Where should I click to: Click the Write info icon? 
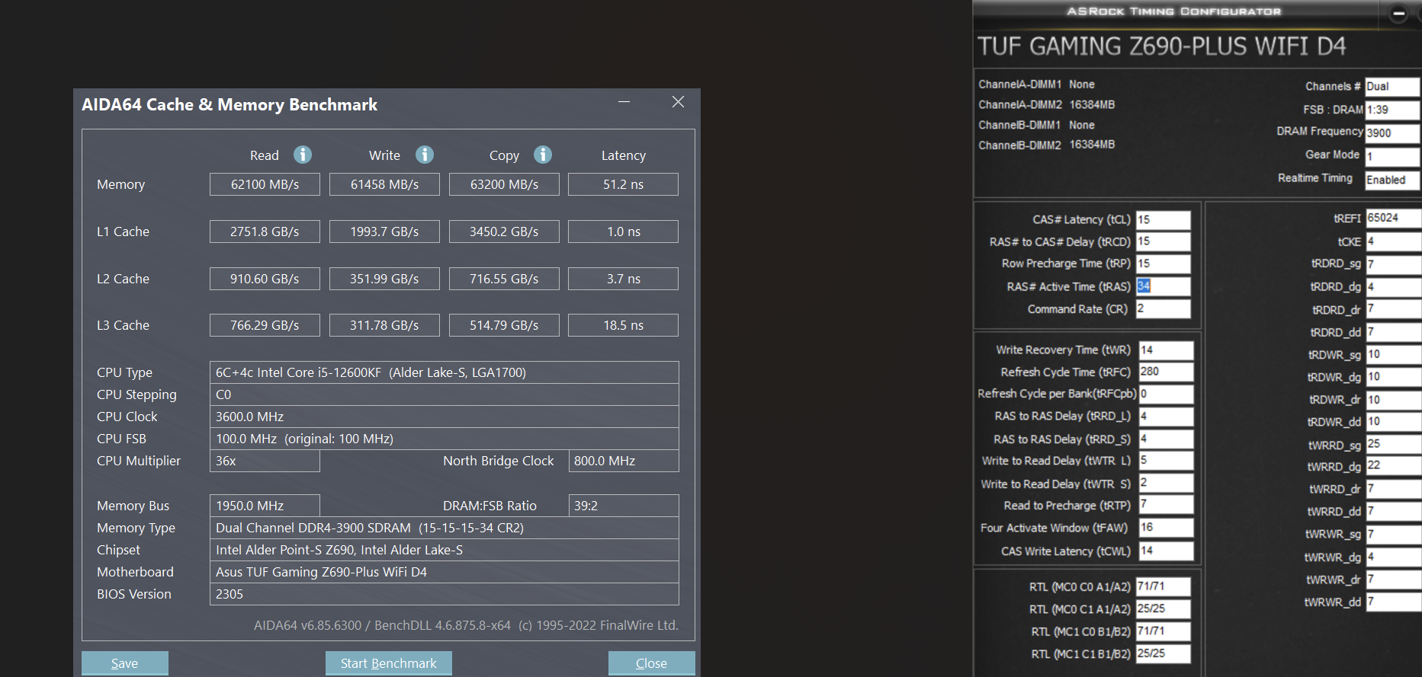425,155
